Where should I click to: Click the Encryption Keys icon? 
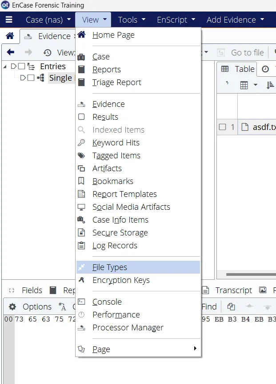coord(81,280)
